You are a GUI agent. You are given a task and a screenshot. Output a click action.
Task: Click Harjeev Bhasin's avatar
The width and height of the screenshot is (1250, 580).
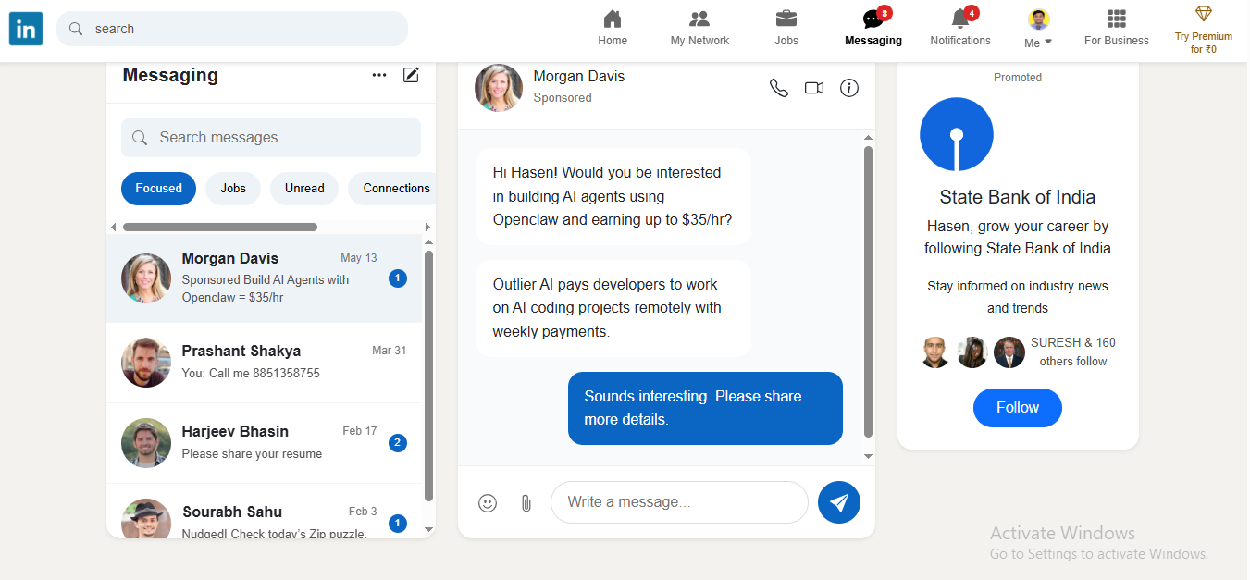coord(146,443)
